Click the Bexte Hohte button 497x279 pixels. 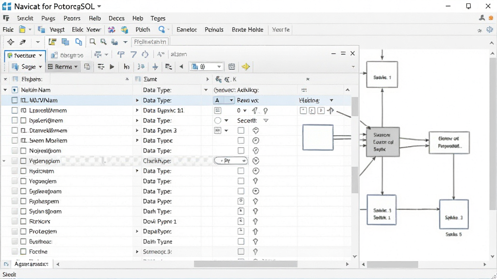(x=248, y=30)
